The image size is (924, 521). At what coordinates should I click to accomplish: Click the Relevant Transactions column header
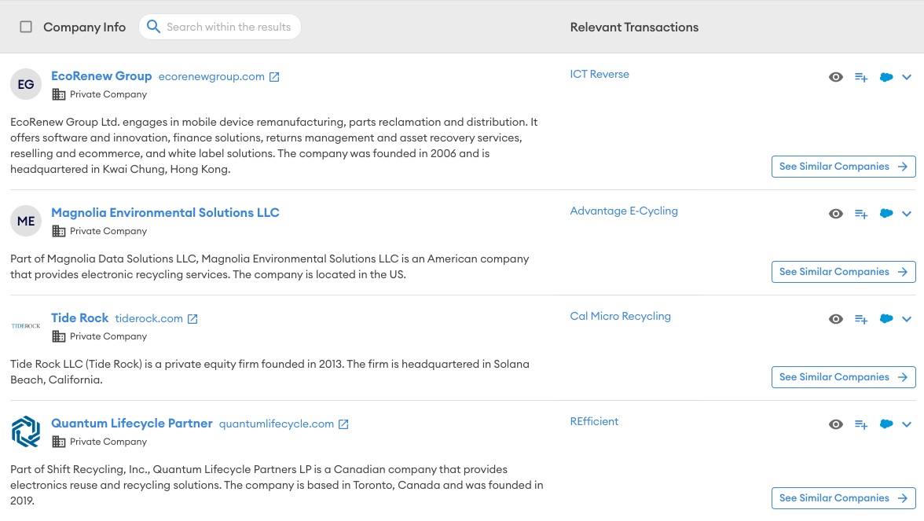634,27
